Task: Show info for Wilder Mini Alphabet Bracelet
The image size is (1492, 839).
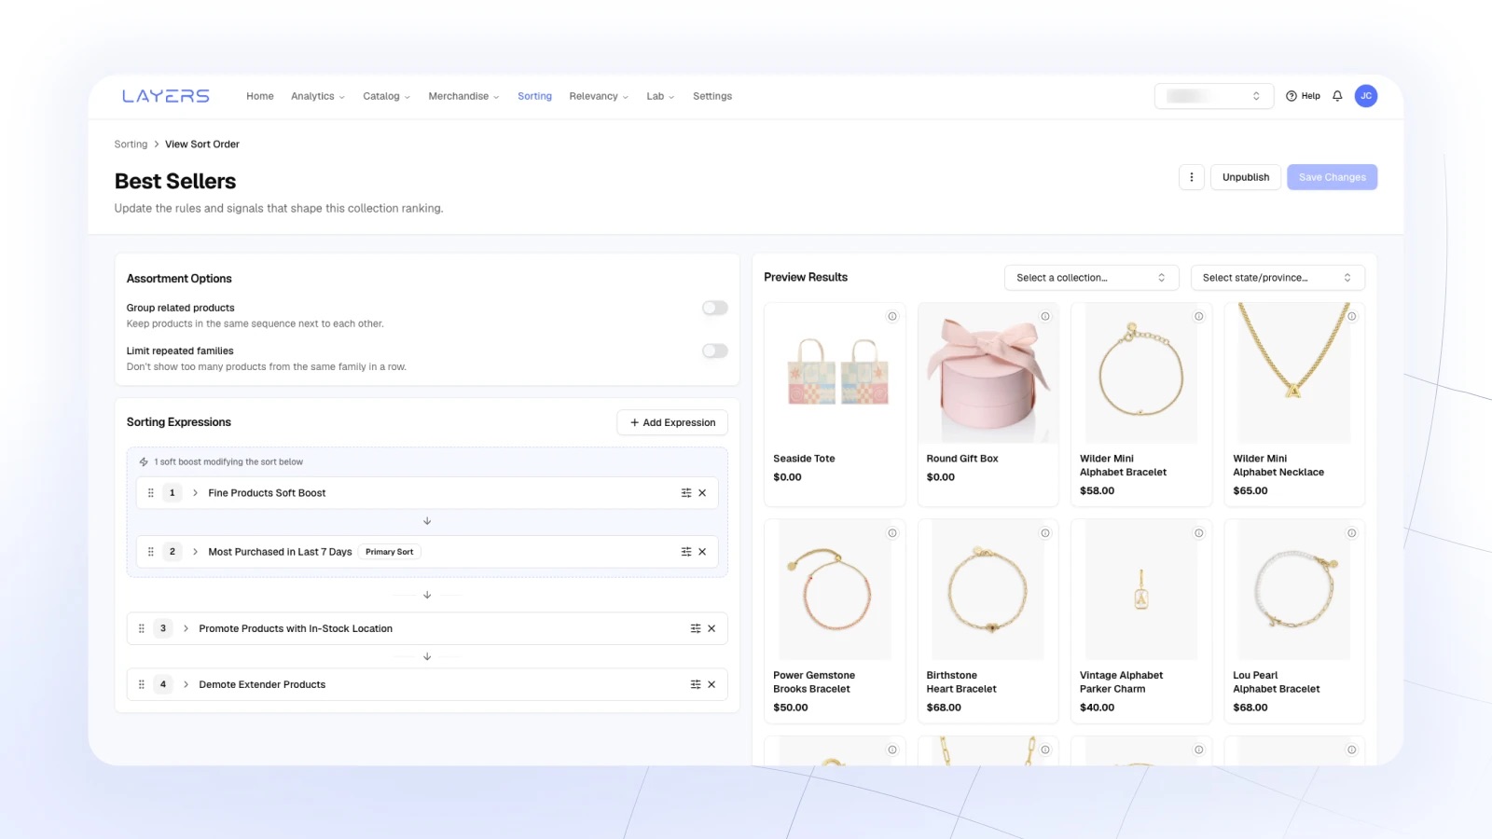Action: [1199, 316]
